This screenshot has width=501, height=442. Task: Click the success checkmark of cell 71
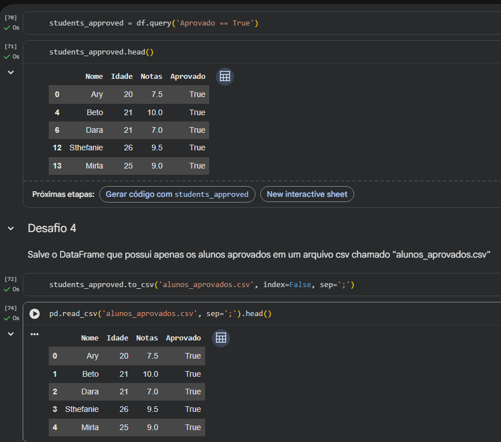coord(7,57)
